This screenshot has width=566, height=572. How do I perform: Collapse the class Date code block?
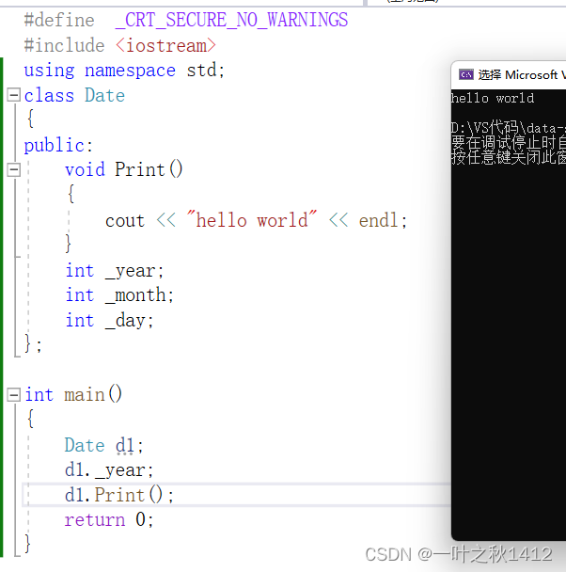pos(14,95)
